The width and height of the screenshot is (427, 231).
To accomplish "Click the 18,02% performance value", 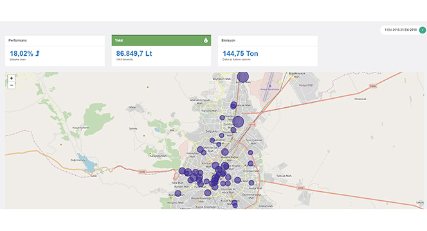I will click(x=21, y=53).
